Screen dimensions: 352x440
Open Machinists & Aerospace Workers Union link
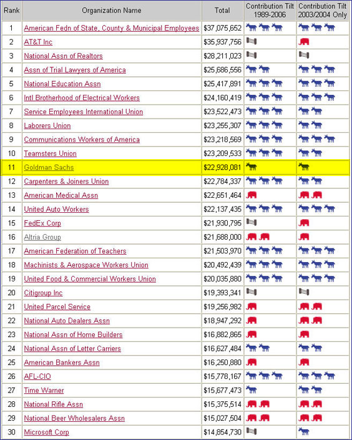(x=86, y=265)
